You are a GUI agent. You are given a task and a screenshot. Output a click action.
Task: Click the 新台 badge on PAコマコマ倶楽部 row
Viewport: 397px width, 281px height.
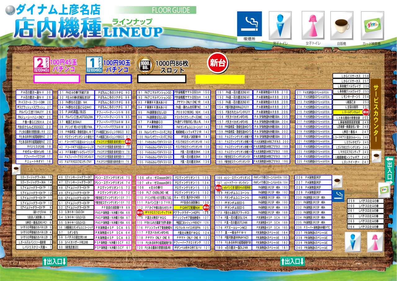[129, 142]
